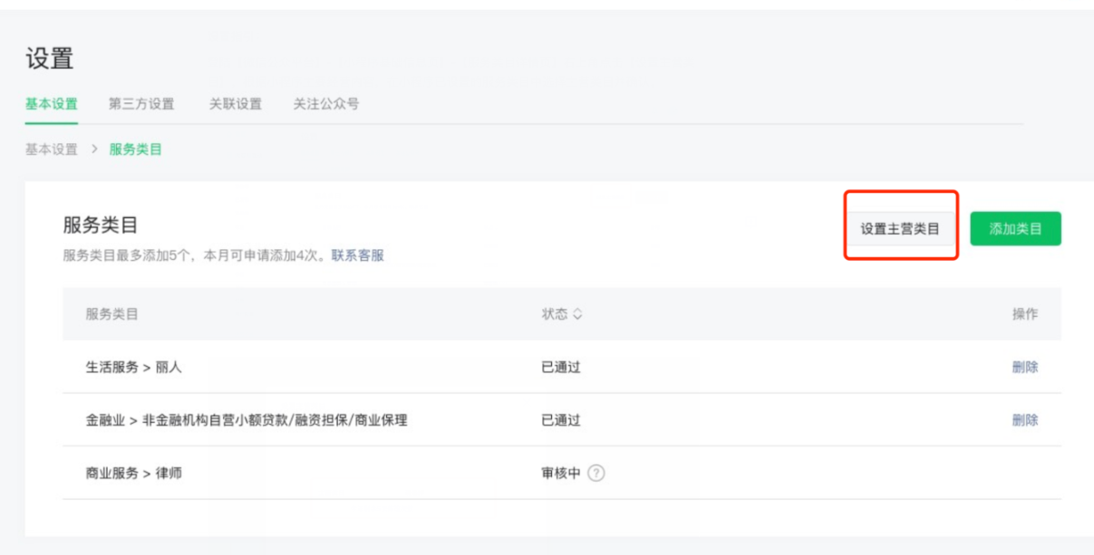This screenshot has height=555, width=1094.
Task: Click the breadcrumb chevron arrow separator
Action: 93,149
